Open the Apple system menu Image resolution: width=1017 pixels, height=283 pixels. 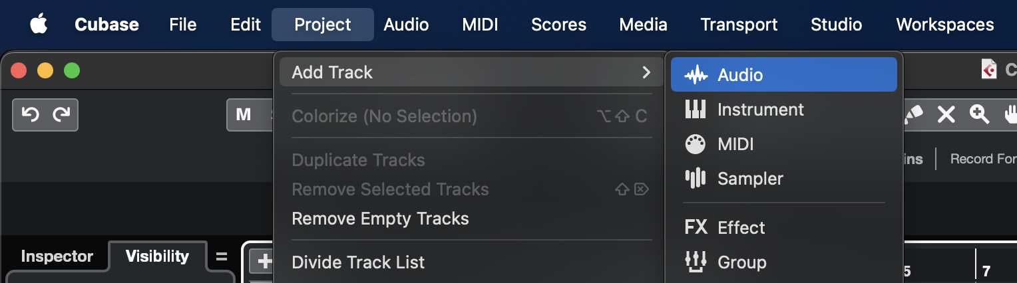[39, 25]
